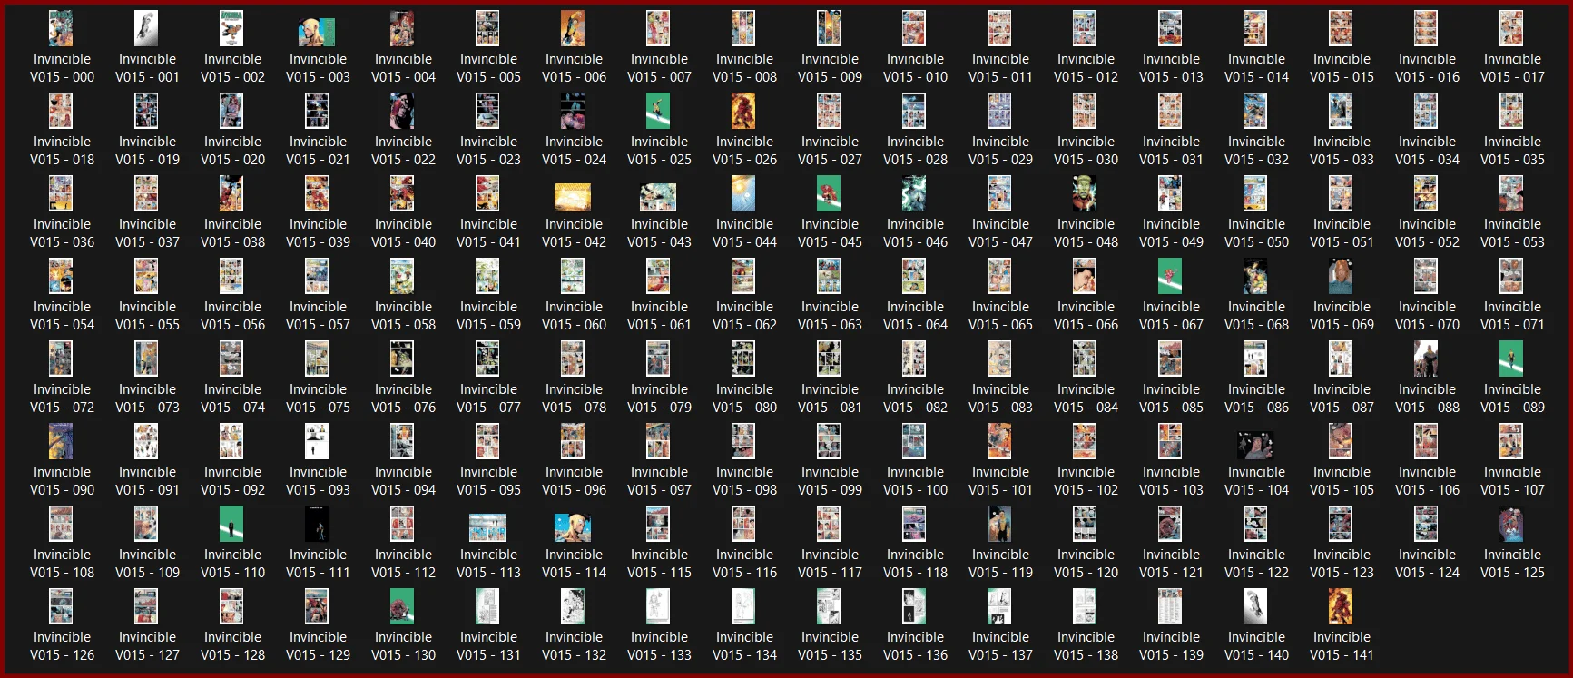Select the black Invincible V015 - 111 icon

point(317,525)
